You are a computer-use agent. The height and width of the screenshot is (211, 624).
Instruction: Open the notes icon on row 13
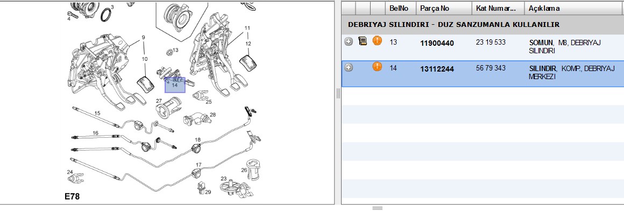click(363, 40)
